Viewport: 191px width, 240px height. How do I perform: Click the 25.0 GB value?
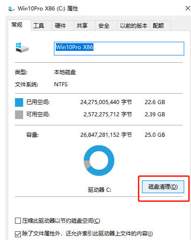(155, 135)
